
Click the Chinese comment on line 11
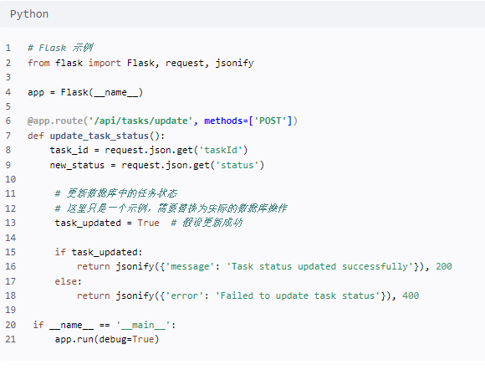tap(116, 193)
